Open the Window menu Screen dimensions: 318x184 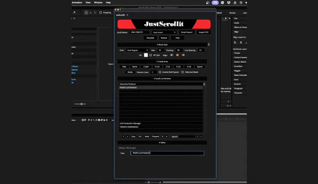tap(98, 3)
